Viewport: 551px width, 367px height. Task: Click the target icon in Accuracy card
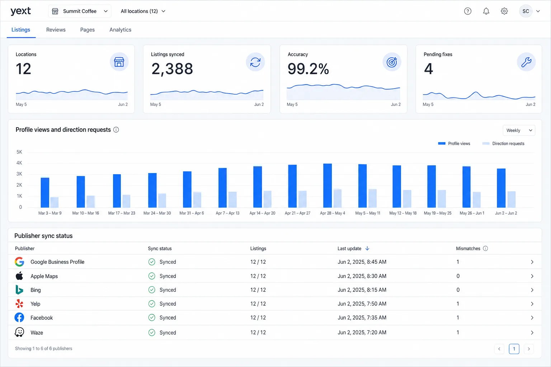click(392, 62)
